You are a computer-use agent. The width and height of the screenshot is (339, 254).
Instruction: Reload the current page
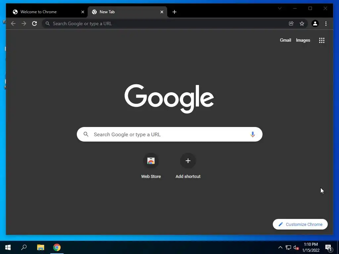point(34,23)
